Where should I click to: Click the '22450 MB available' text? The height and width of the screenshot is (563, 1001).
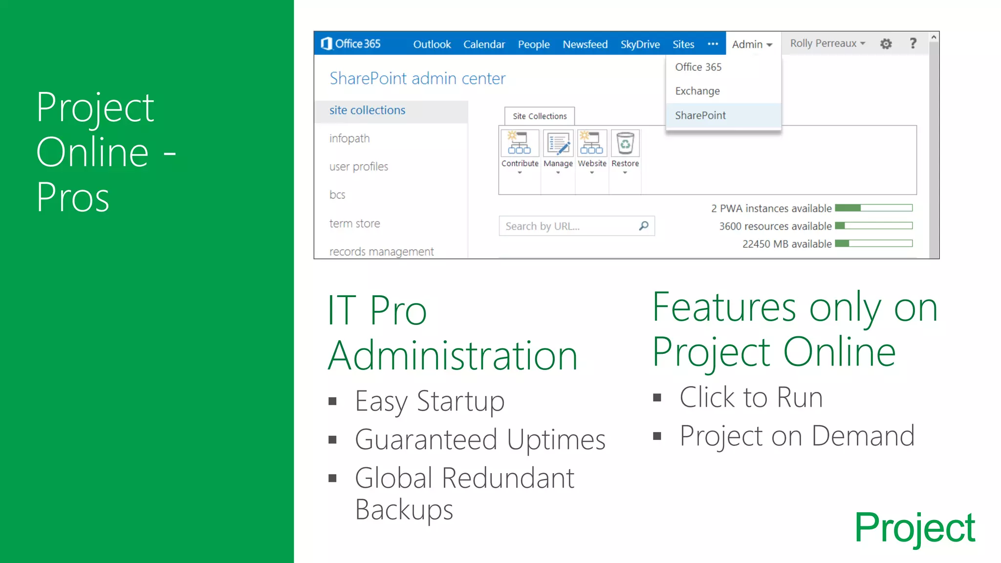tap(787, 244)
